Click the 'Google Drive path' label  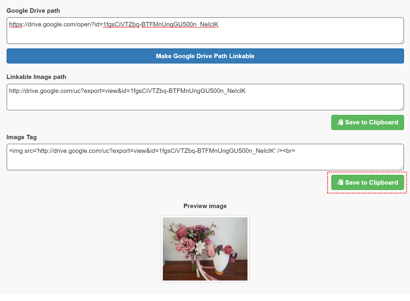click(x=33, y=11)
